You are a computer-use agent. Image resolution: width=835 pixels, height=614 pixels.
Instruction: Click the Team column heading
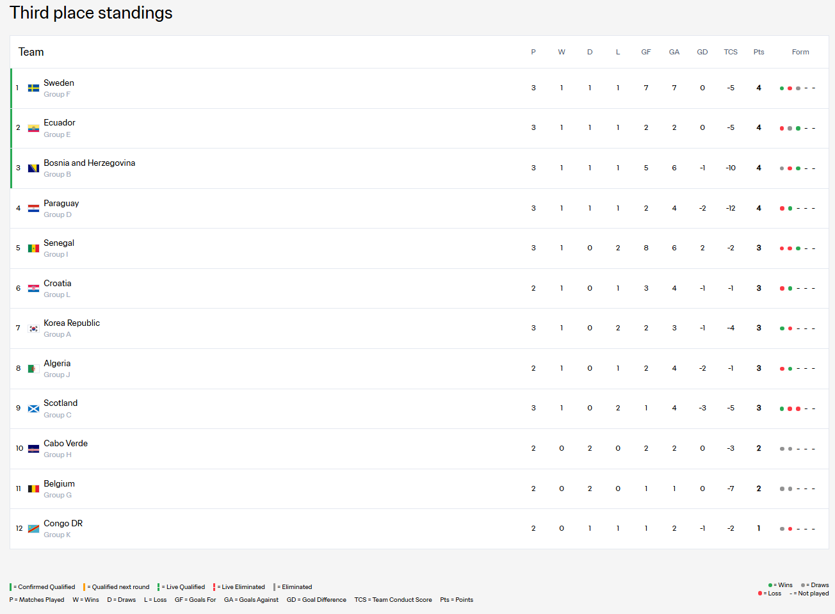(x=31, y=52)
